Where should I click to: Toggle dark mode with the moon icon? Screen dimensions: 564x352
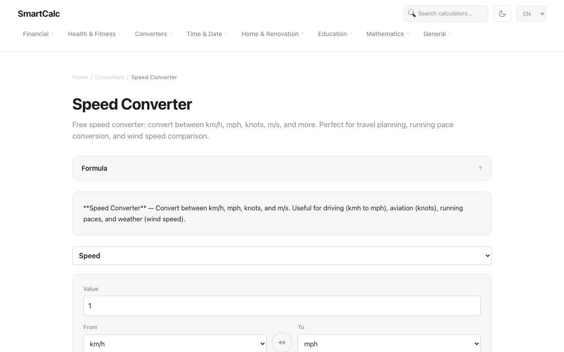(502, 14)
